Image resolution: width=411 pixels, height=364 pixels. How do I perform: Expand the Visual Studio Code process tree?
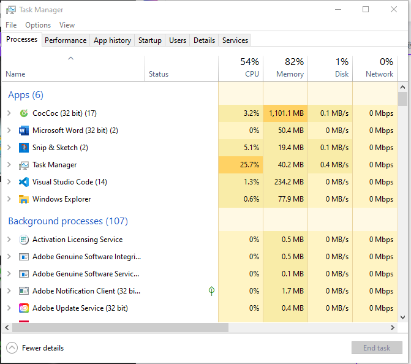pos(9,182)
